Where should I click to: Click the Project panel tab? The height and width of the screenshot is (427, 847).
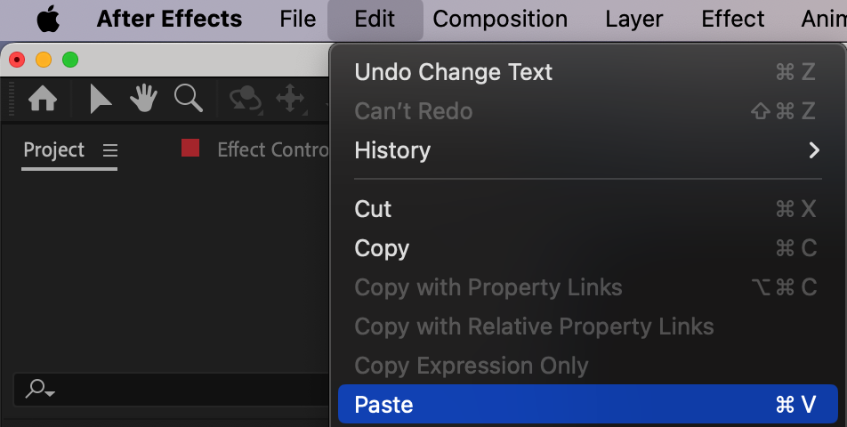(x=54, y=150)
